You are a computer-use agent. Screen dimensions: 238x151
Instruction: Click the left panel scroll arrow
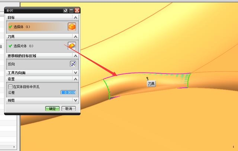point(14,147)
